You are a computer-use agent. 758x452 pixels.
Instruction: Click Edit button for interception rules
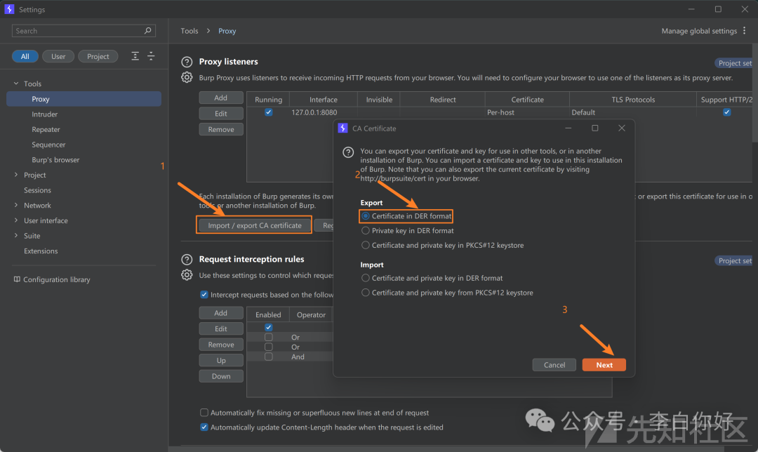coord(221,328)
